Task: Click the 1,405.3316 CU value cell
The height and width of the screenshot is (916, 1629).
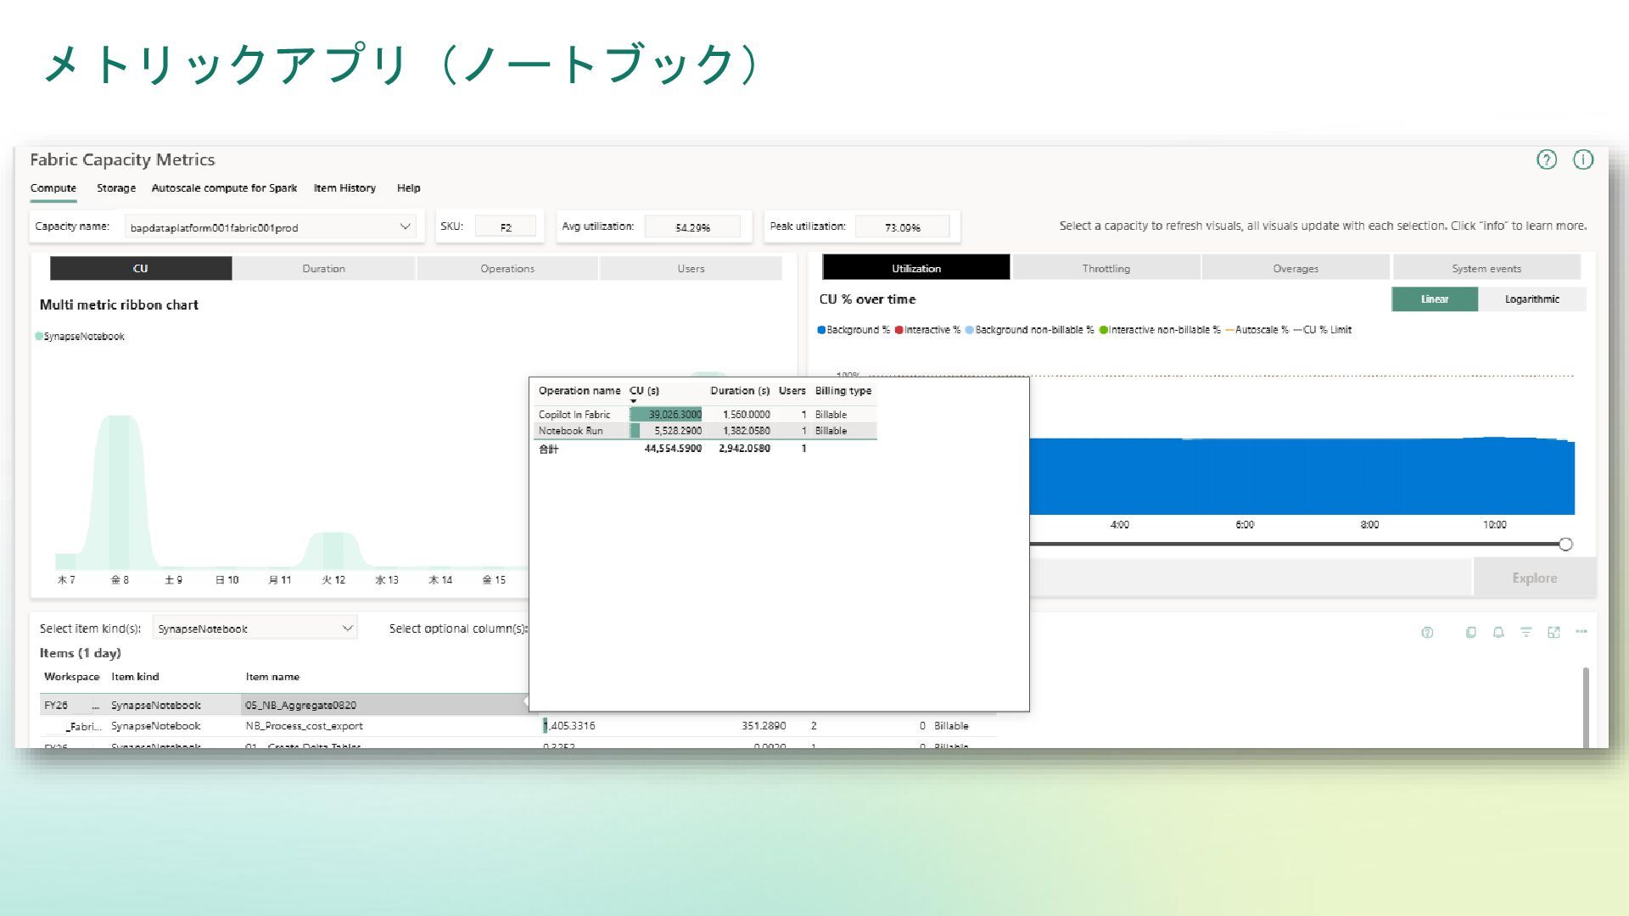Action: click(569, 726)
